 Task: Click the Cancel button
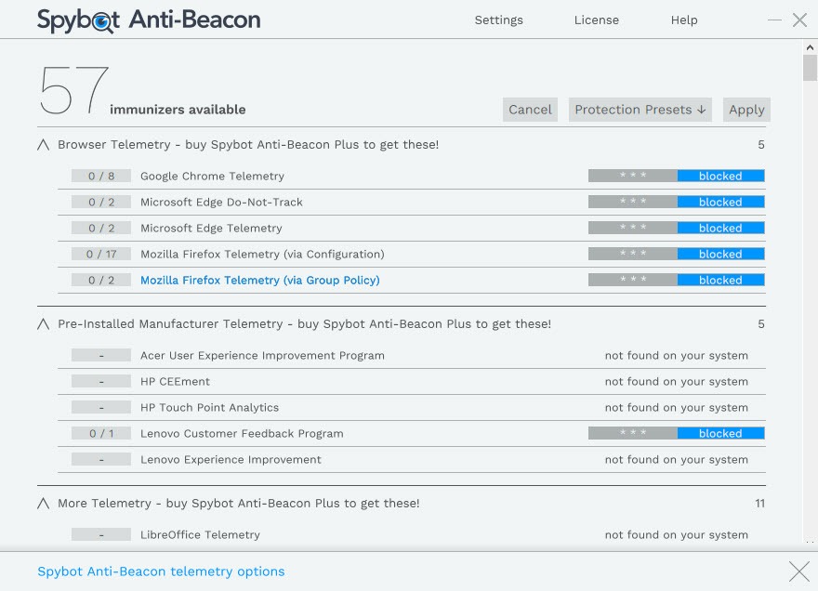click(530, 110)
